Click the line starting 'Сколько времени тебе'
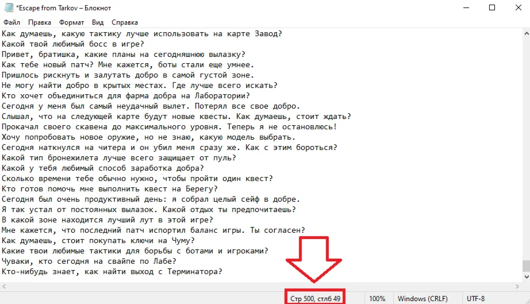This screenshot has height=304, width=530. tap(137, 179)
